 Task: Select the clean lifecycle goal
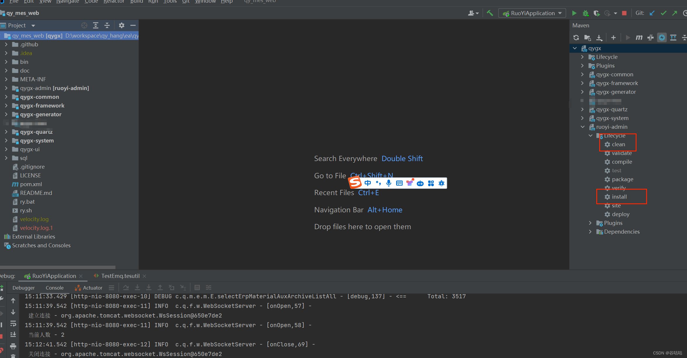618,144
